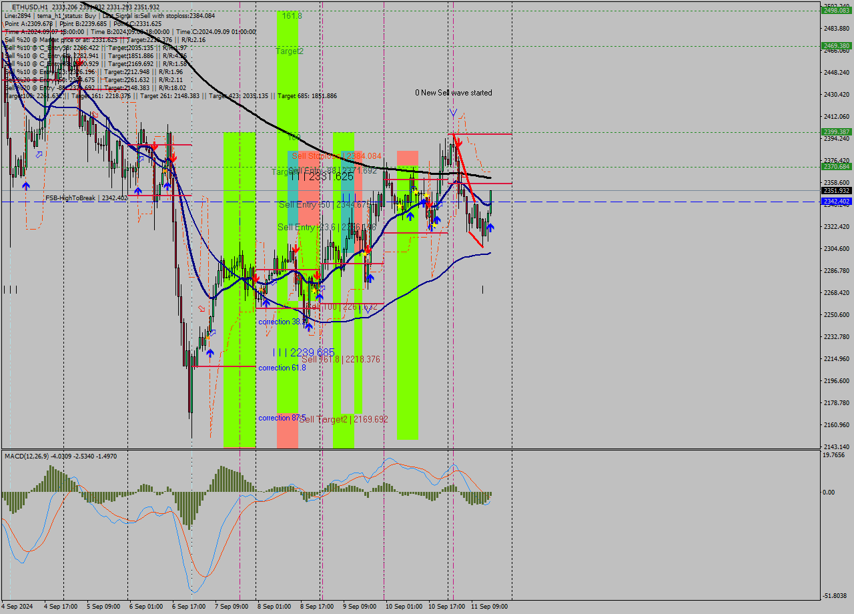Click the 7 Sep 09:00 time axis label
The width and height of the screenshot is (854, 614).
[x=232, y=607]
